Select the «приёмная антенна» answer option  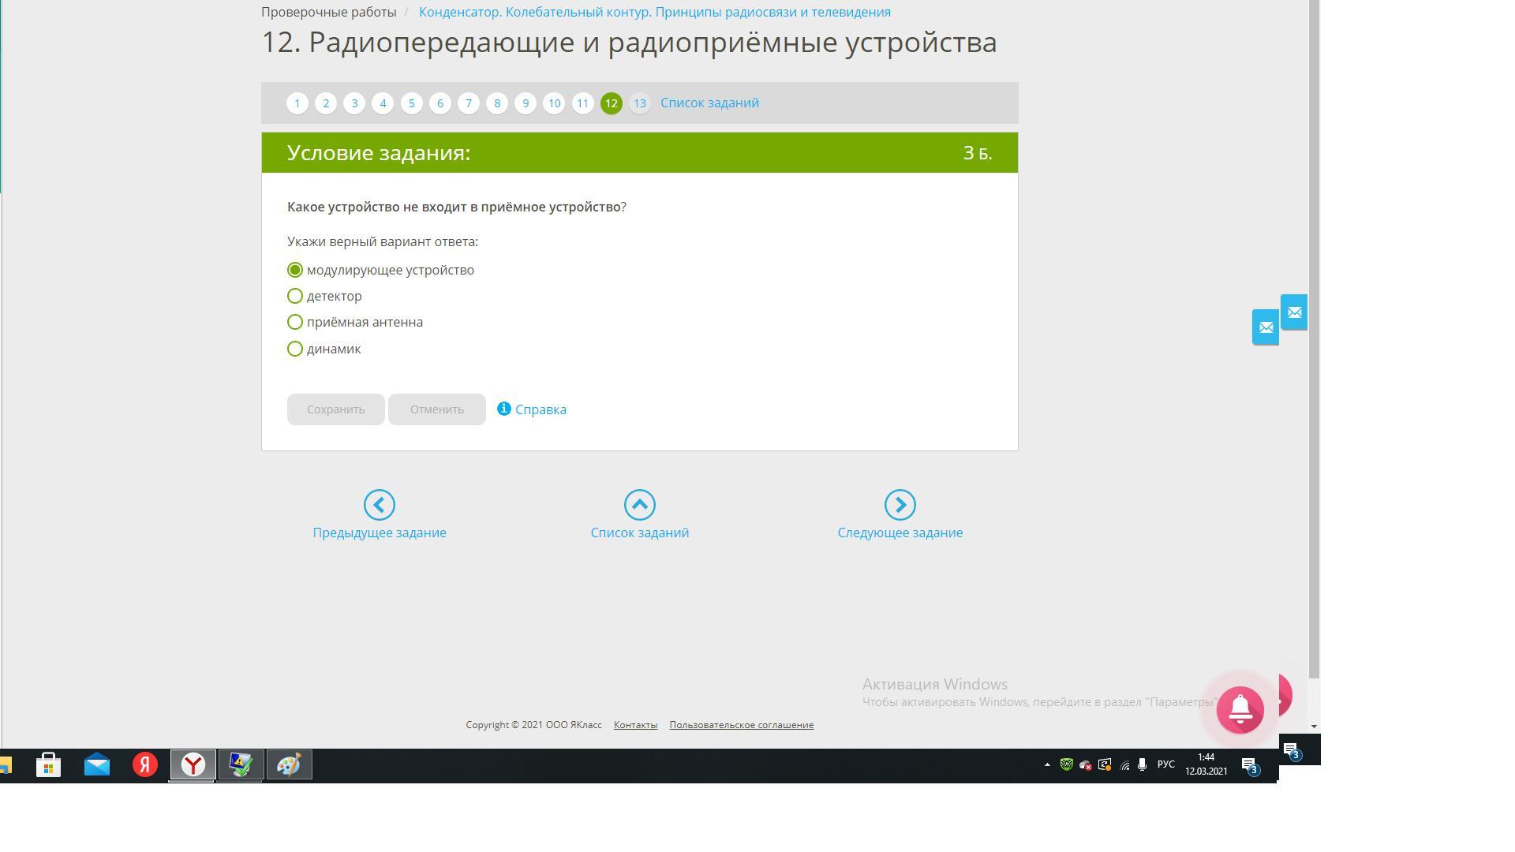[295, 322]
